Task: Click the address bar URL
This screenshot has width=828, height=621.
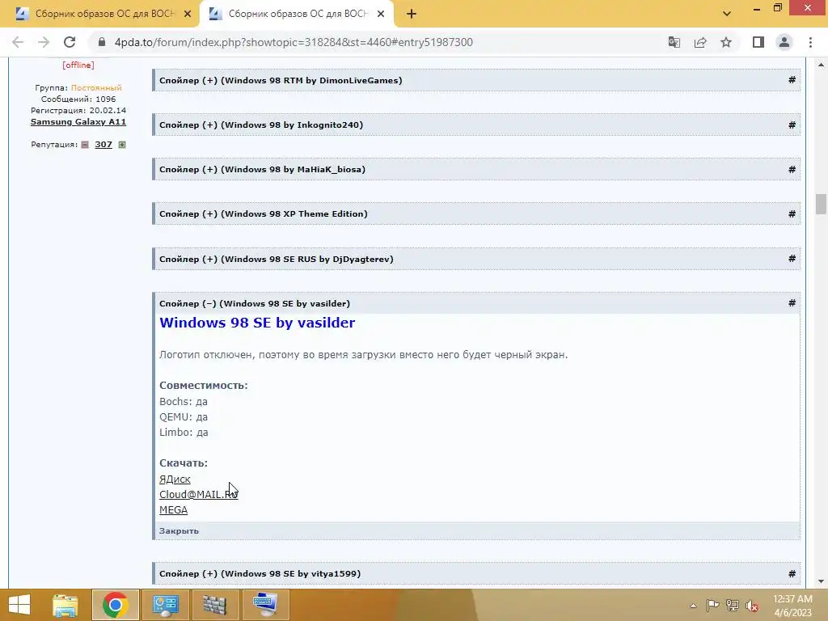Action: tap(294, 42)
